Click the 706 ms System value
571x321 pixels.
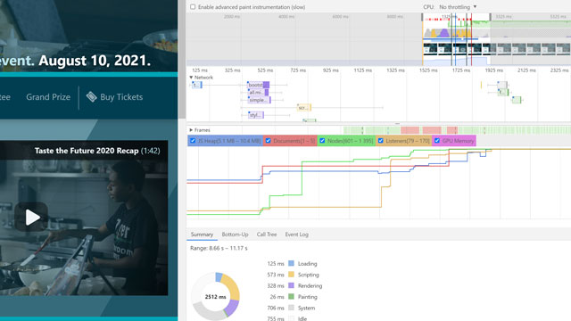(276, 308)
